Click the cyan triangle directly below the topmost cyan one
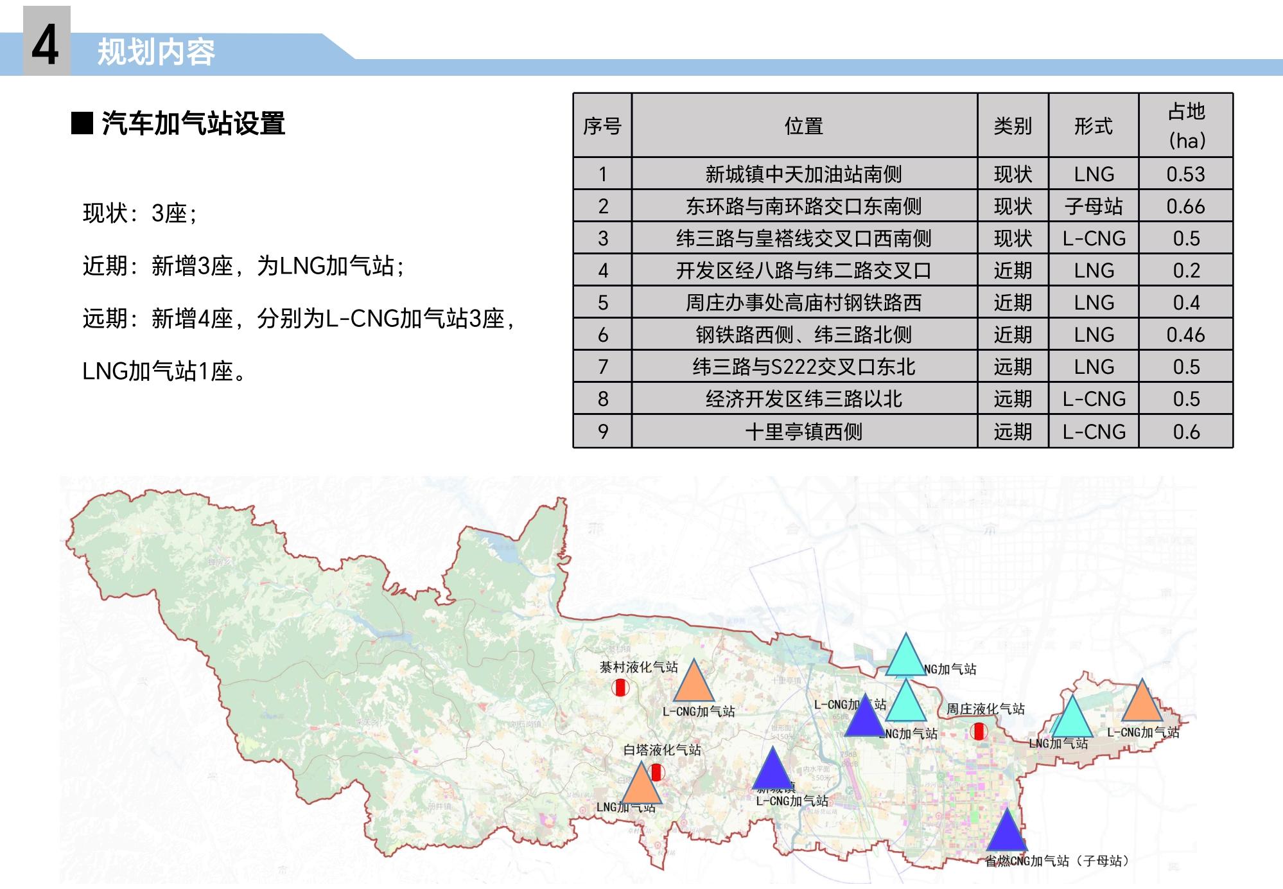Screen dimensions: 1283x889 coord(906,701)
